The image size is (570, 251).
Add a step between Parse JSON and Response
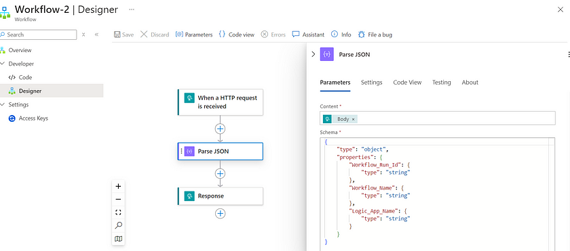(x=221, y=173)
